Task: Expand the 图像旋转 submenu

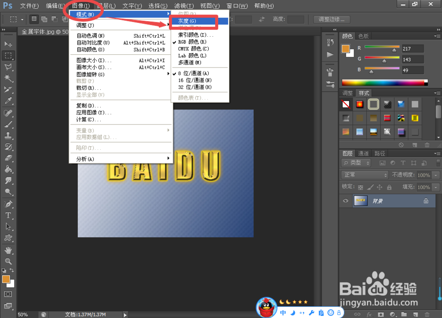Action: (121, 74)
